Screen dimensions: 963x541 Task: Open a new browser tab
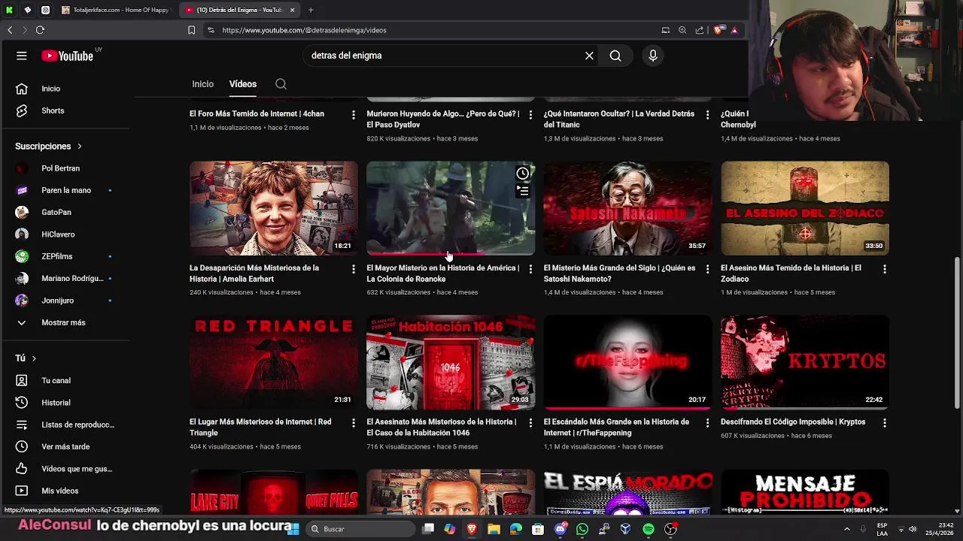pos(311,10)
